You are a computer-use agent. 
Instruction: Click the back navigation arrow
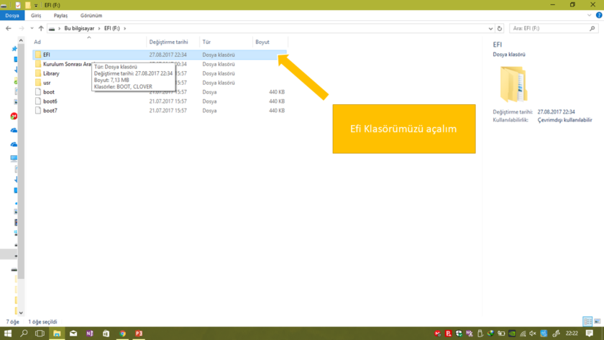(x=8, y=28)
